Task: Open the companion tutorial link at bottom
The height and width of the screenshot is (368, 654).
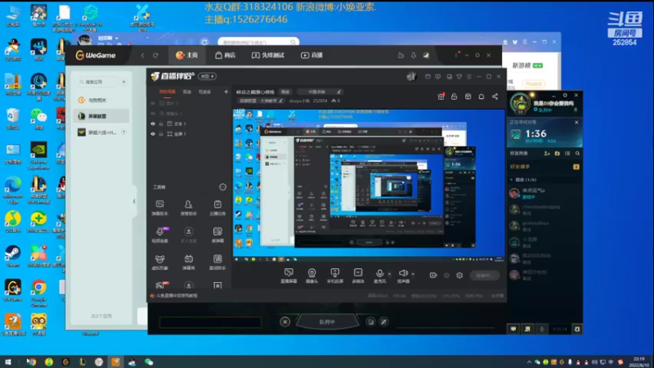Action: (176, 296)
